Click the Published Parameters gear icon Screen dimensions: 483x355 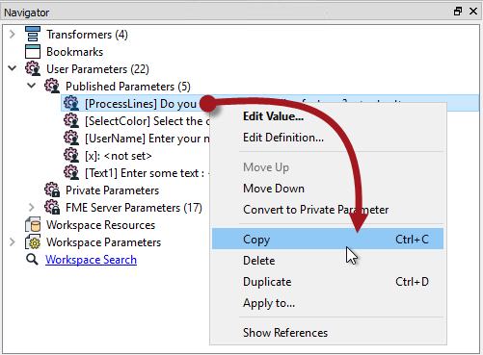tap(52, 86)
